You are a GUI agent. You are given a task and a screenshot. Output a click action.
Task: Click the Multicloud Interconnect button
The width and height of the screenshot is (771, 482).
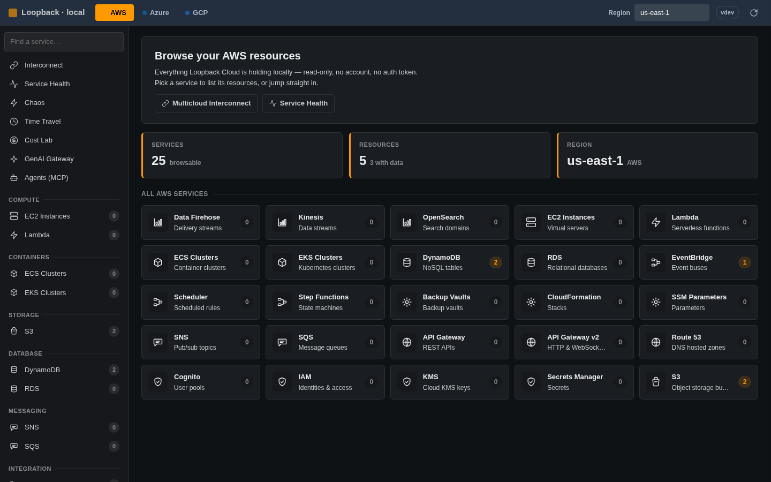(206, 103)
